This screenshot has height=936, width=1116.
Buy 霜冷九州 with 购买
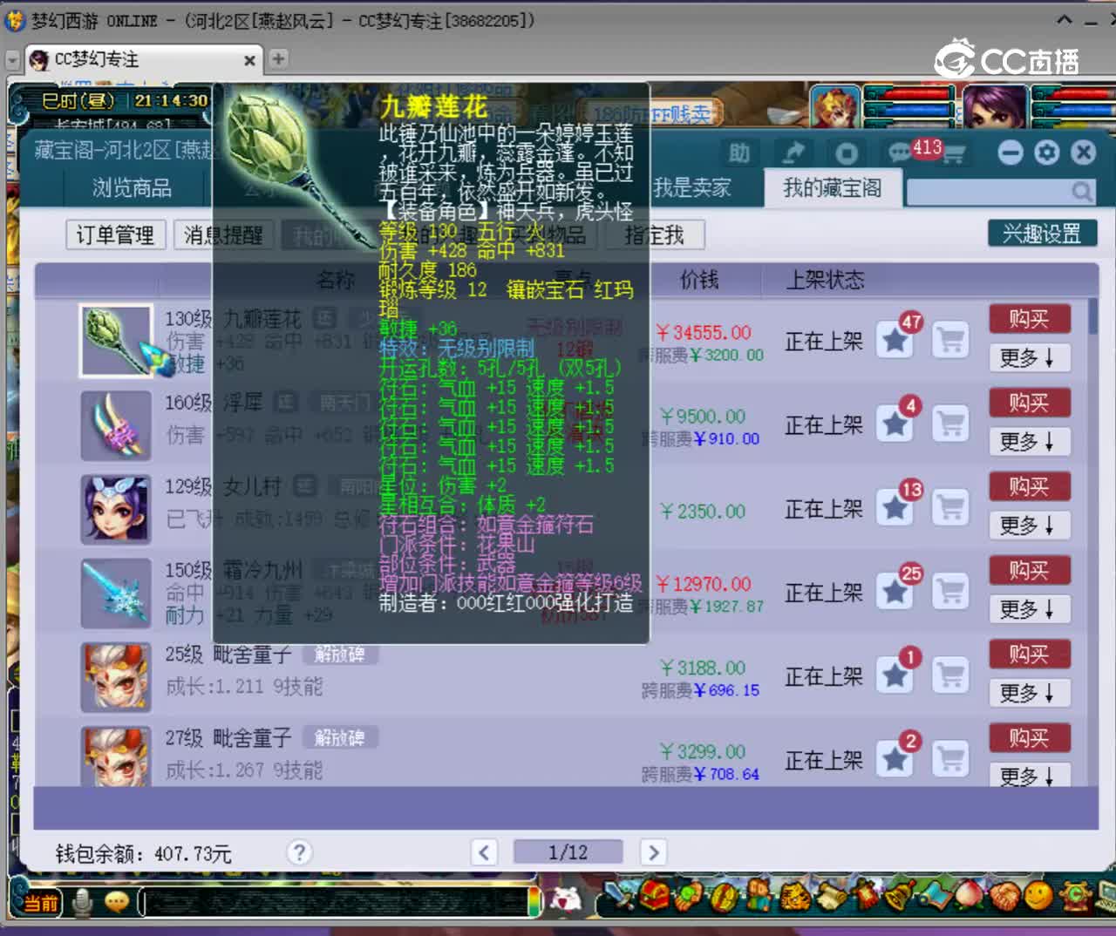(1030, 570)
